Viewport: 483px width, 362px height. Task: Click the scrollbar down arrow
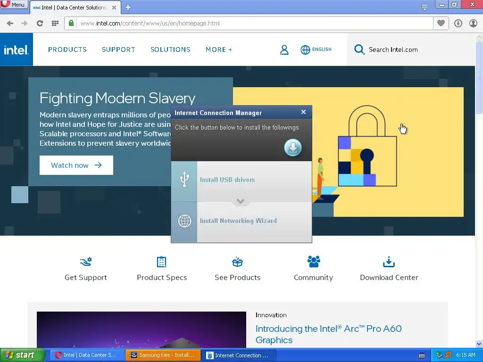click(479, 344)
